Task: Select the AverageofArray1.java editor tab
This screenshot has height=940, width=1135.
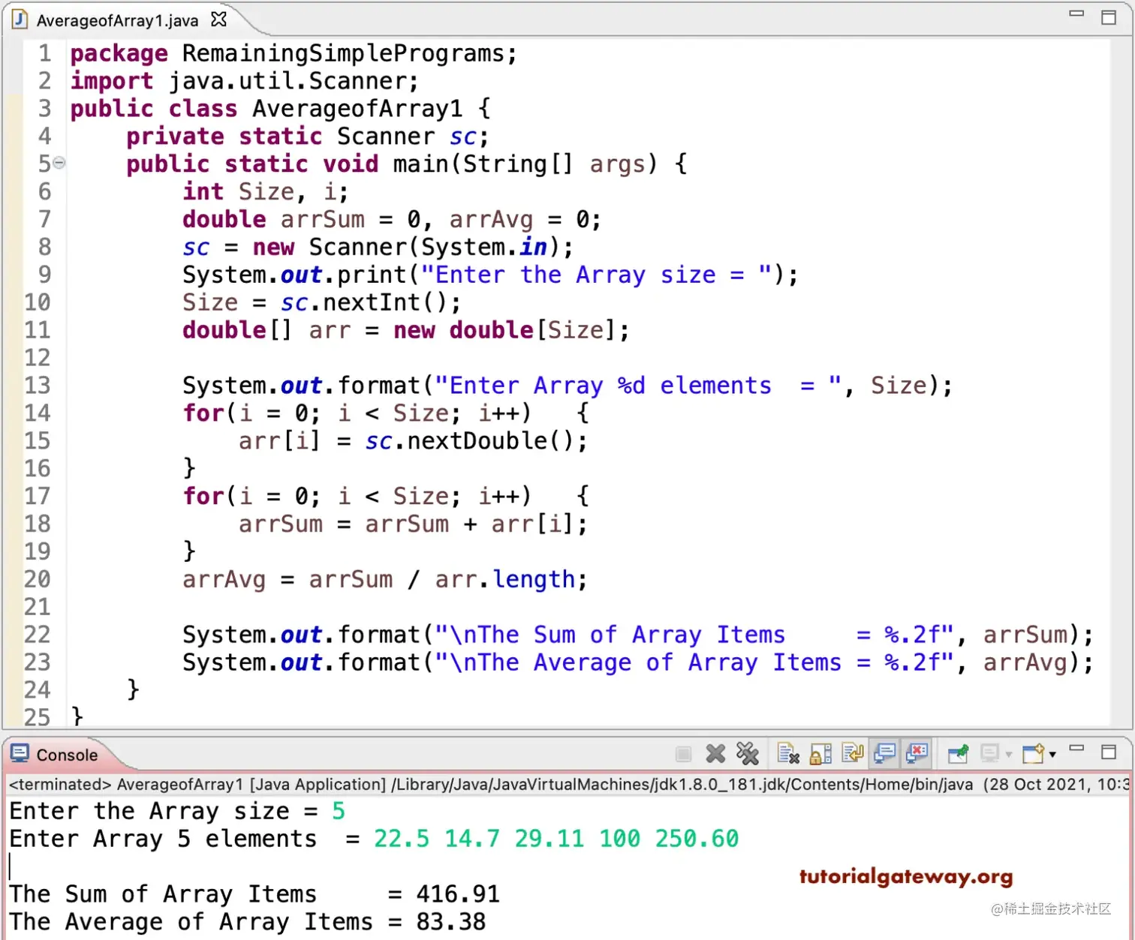Action: coord(117,20)
